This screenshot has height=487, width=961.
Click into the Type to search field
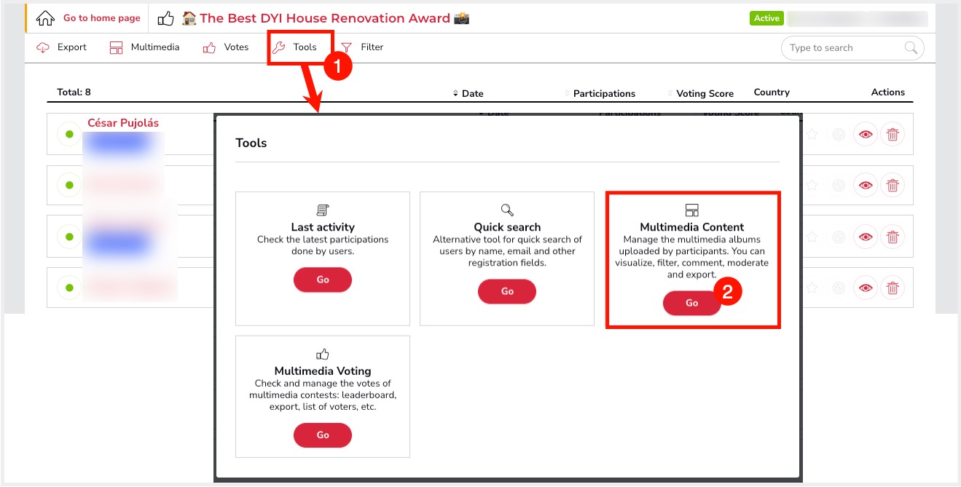point(845,48)
